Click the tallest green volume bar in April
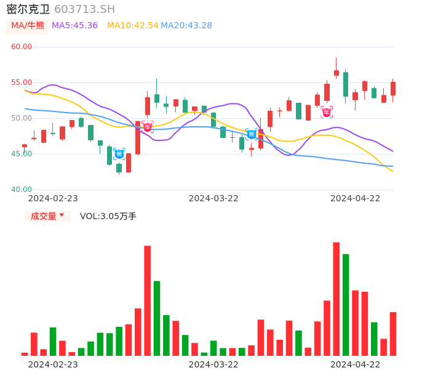422x373 pixels. [346, 304]
